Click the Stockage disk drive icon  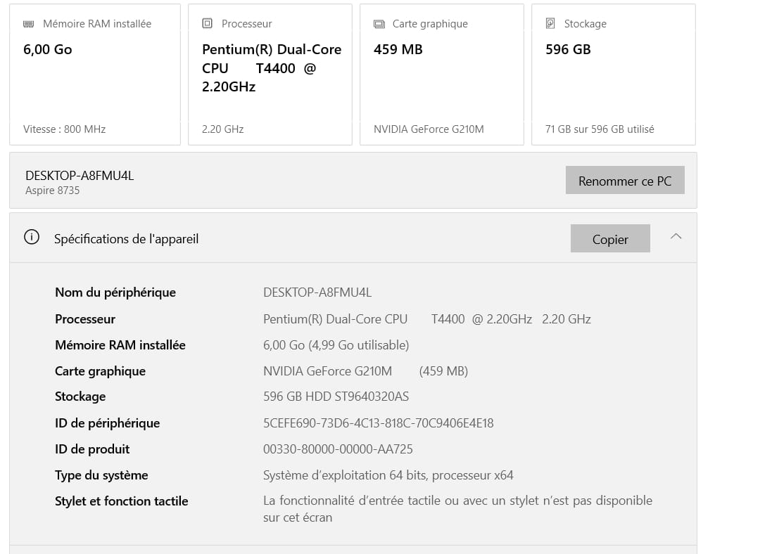[x=550, y=23]
